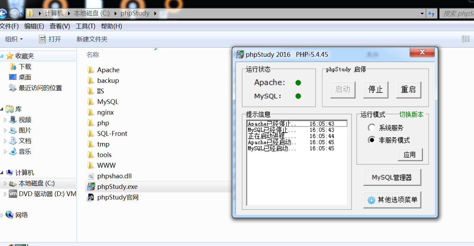The image size is (474, 246).
Task: Select the 非服务模式 radio button
Action: [371, 140]
